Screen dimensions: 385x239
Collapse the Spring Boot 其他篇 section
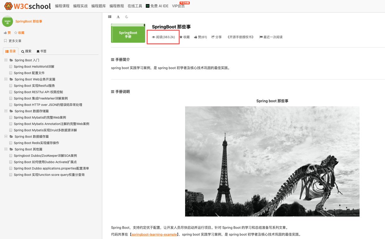[6, 149]
